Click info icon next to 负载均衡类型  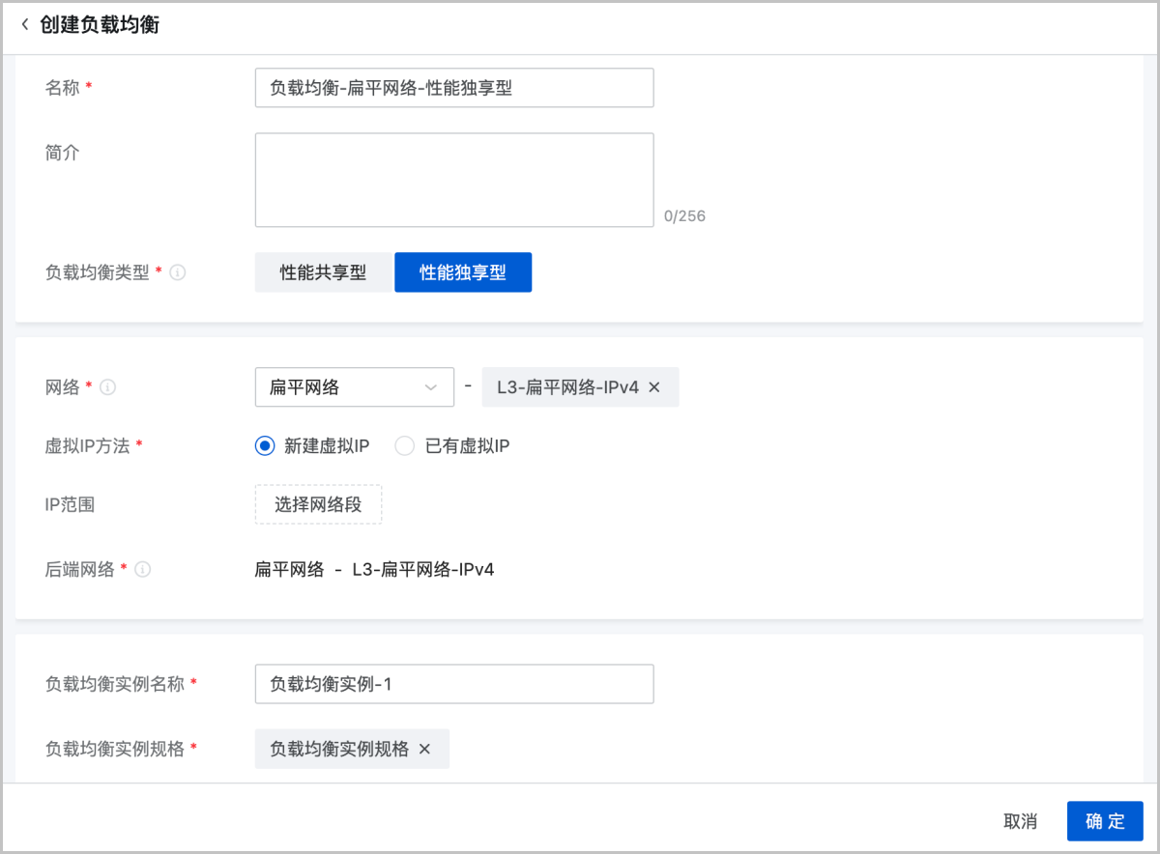tap(178, 272)
